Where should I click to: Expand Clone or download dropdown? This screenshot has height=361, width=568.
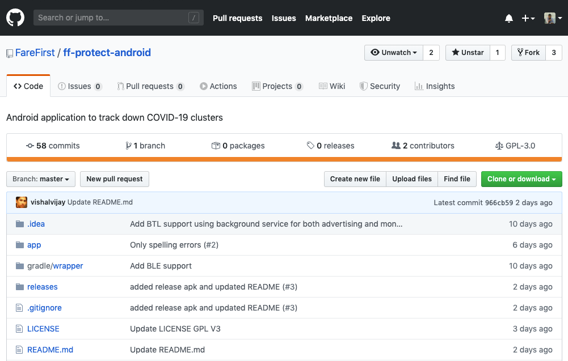click(521, 179)
